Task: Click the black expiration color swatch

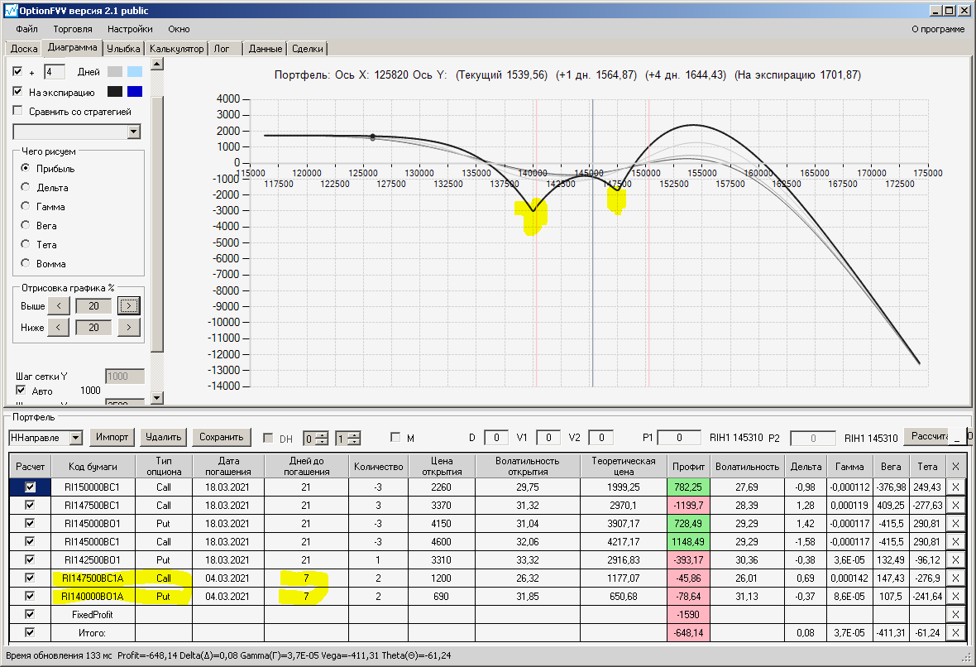Action: click(115, 92)
